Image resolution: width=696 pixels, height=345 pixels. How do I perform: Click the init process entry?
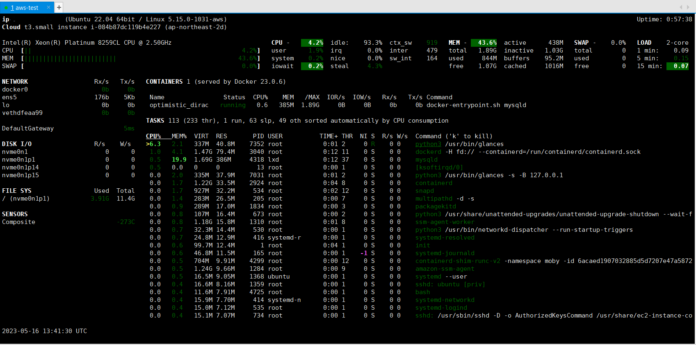click(x=423, y=245)
